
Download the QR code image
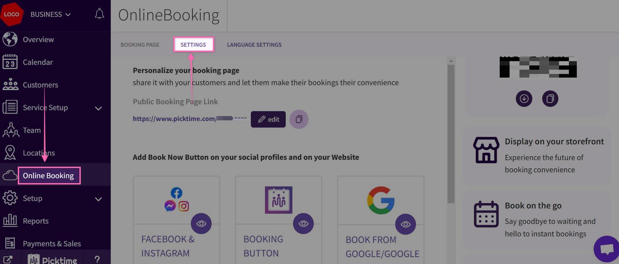coord(524,99)
